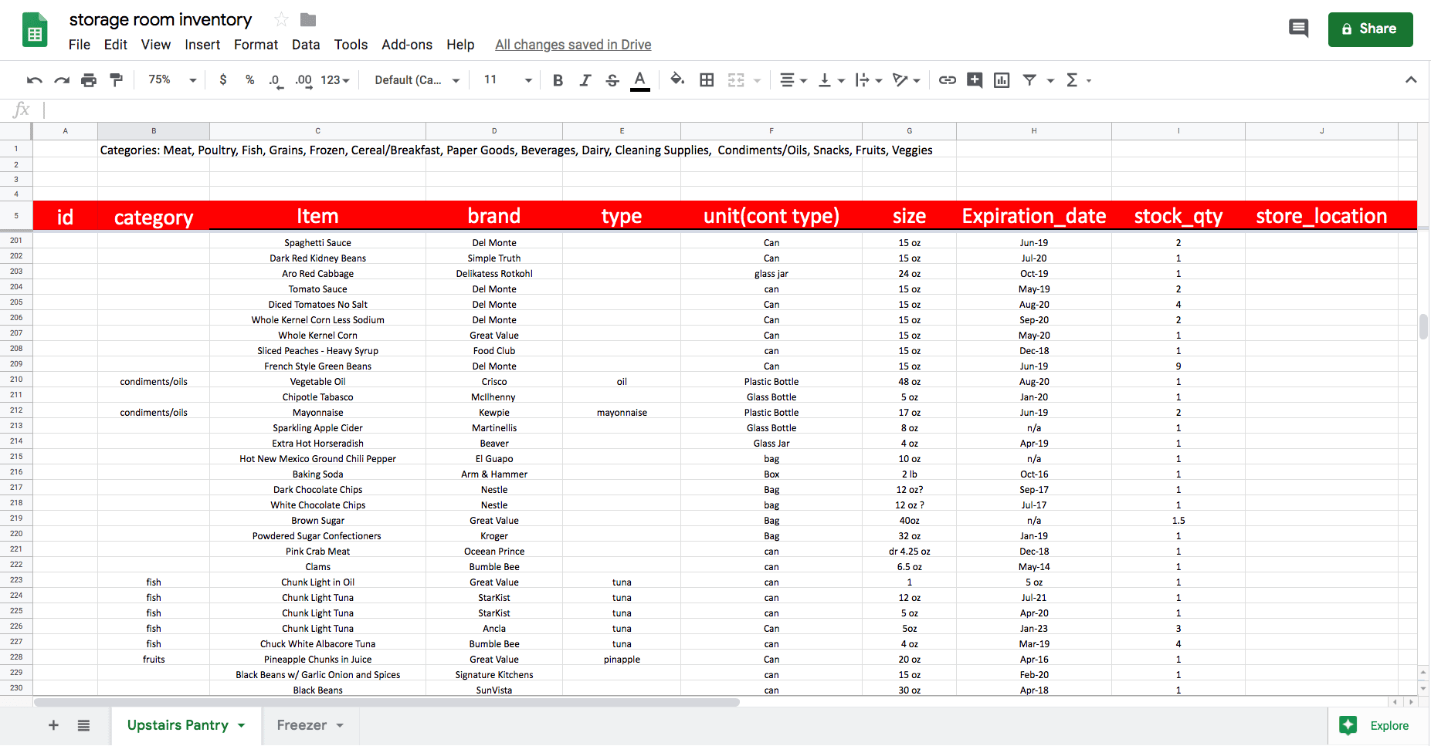Insert link with chain icon
The height and width of the screenshot is (746, 1431).
pos(948,80)
